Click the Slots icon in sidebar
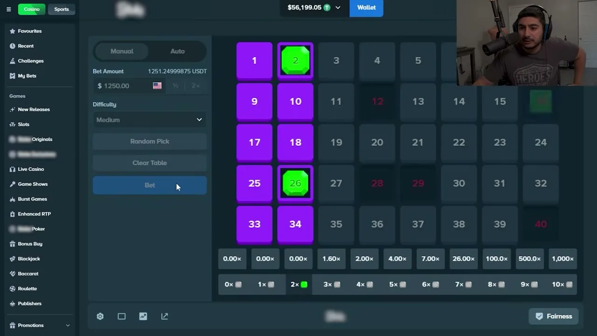597x336 pixels. [x=13, y=125]
